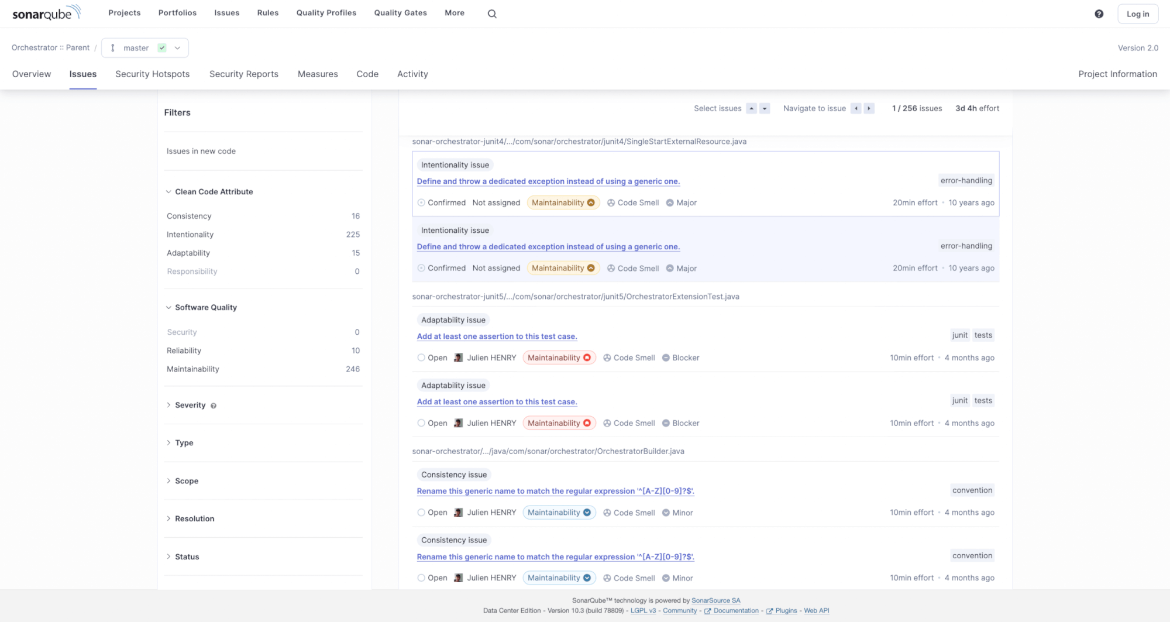The height and width of the screenshot is (622, 1170).
Task: Open the search magnifier icon in top navigation
Action: (x=492, y=13)
